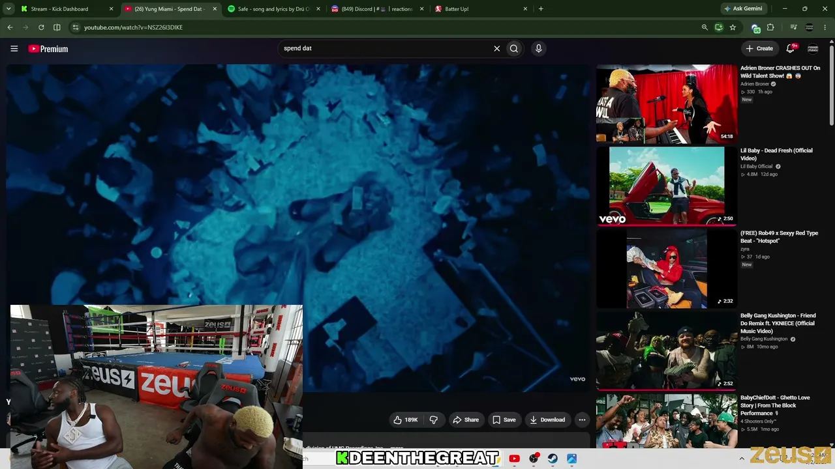
Task: Open Belly Gang Kushington Friend Do thumbnail
Action: click(667, 351)
